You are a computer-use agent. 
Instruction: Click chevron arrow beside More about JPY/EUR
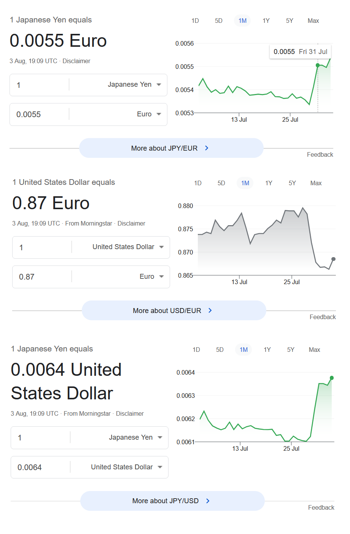pyautogui.click(x=207, y=148)
